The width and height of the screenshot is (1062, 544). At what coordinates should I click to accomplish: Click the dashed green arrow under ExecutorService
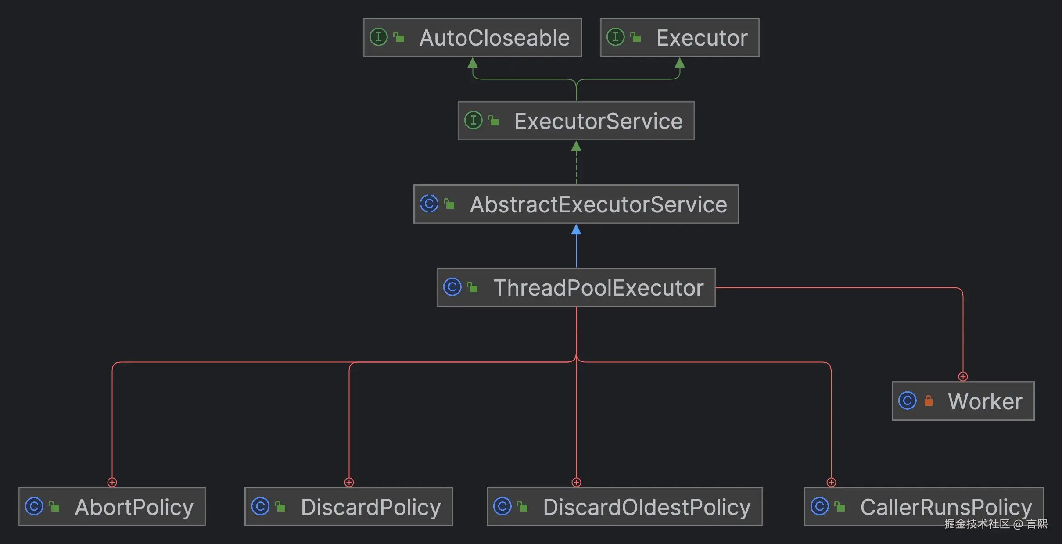[x=576, y=162]
